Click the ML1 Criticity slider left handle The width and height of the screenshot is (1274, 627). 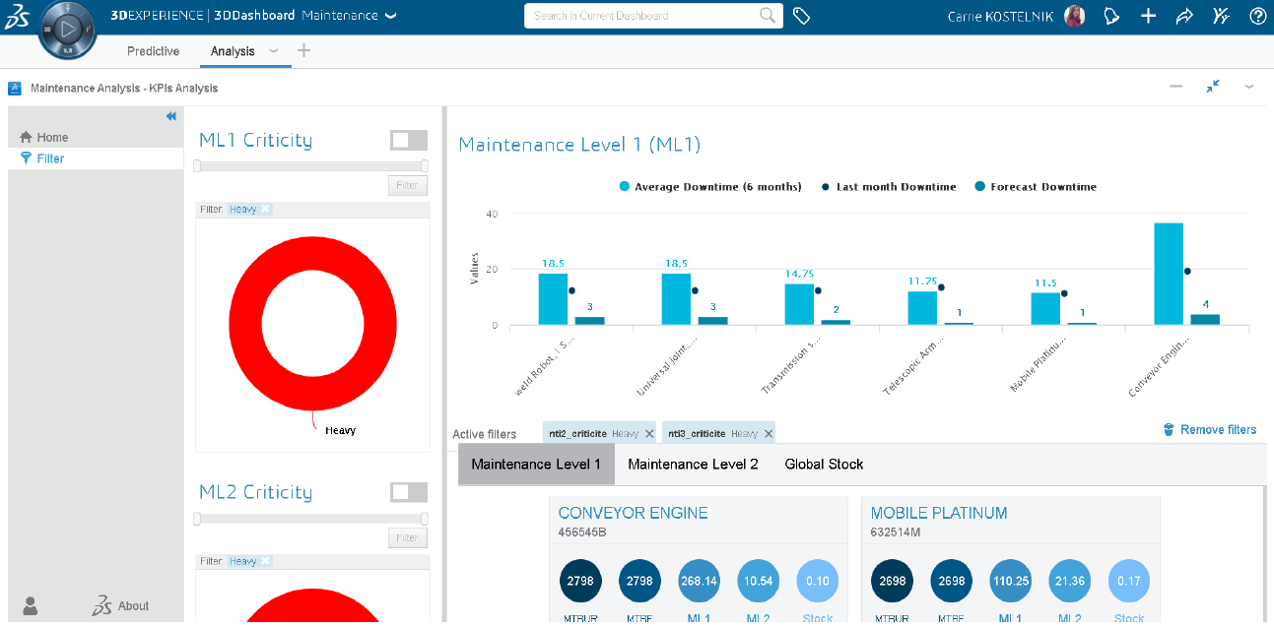click(x=197, y=165)
